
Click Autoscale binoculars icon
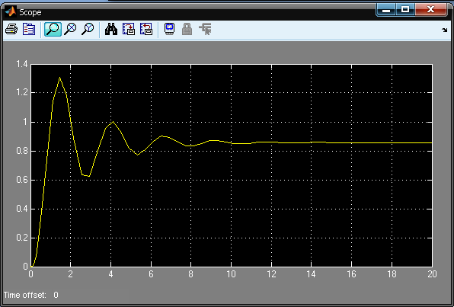111,29
